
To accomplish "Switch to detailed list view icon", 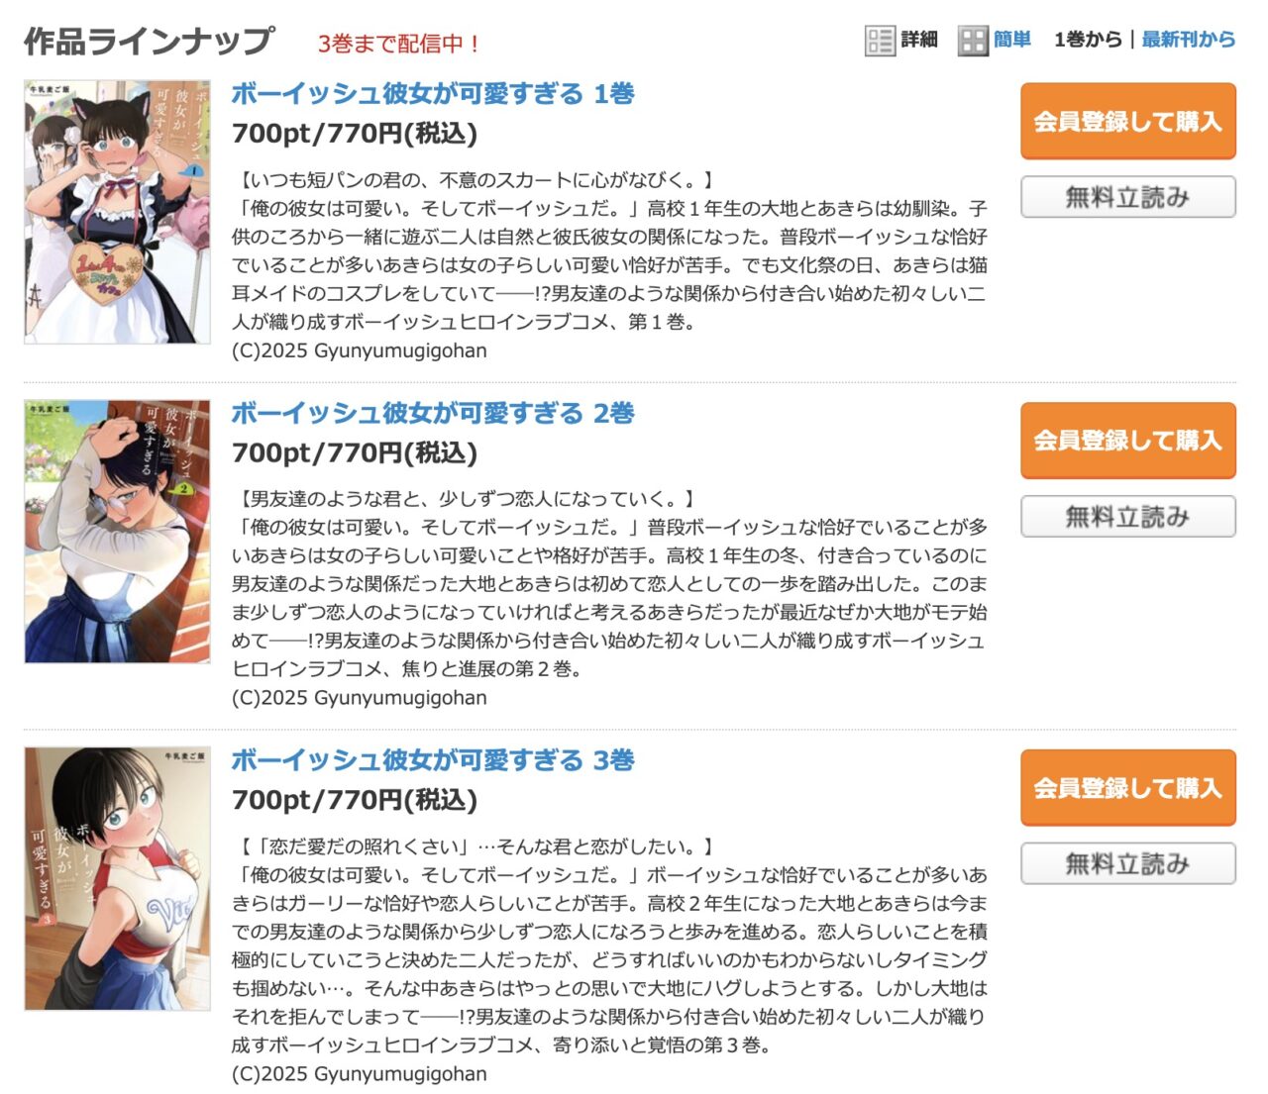I will 880,41.
